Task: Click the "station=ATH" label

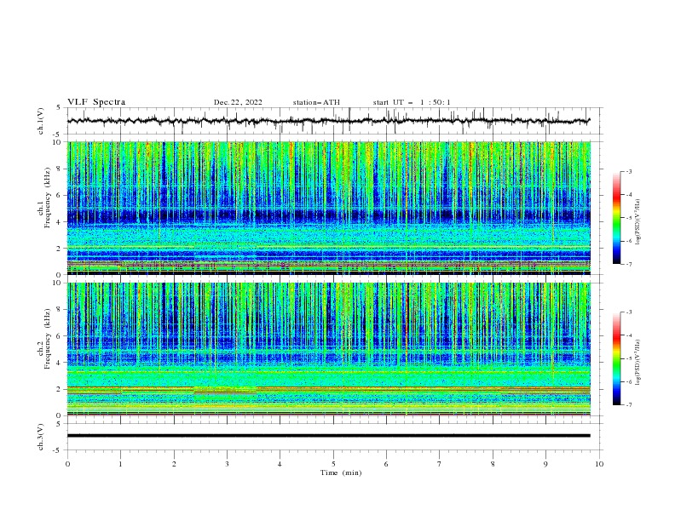Action: (x=316, y=102)
